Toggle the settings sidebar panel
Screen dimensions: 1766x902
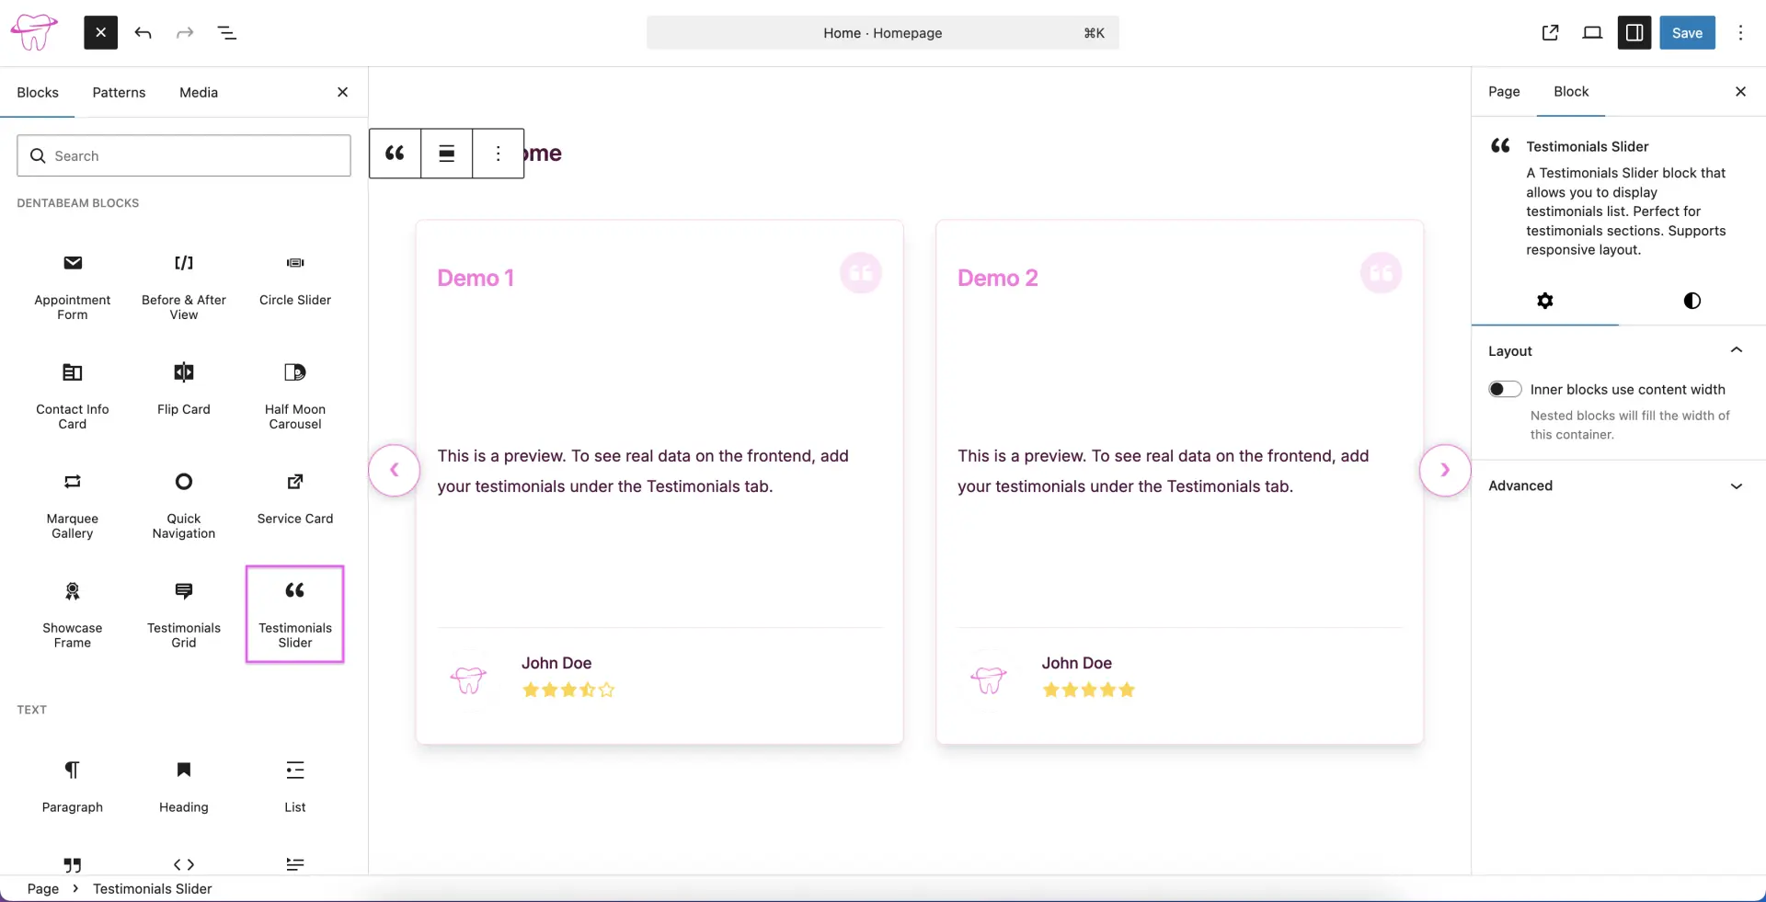pos(1634,33)
